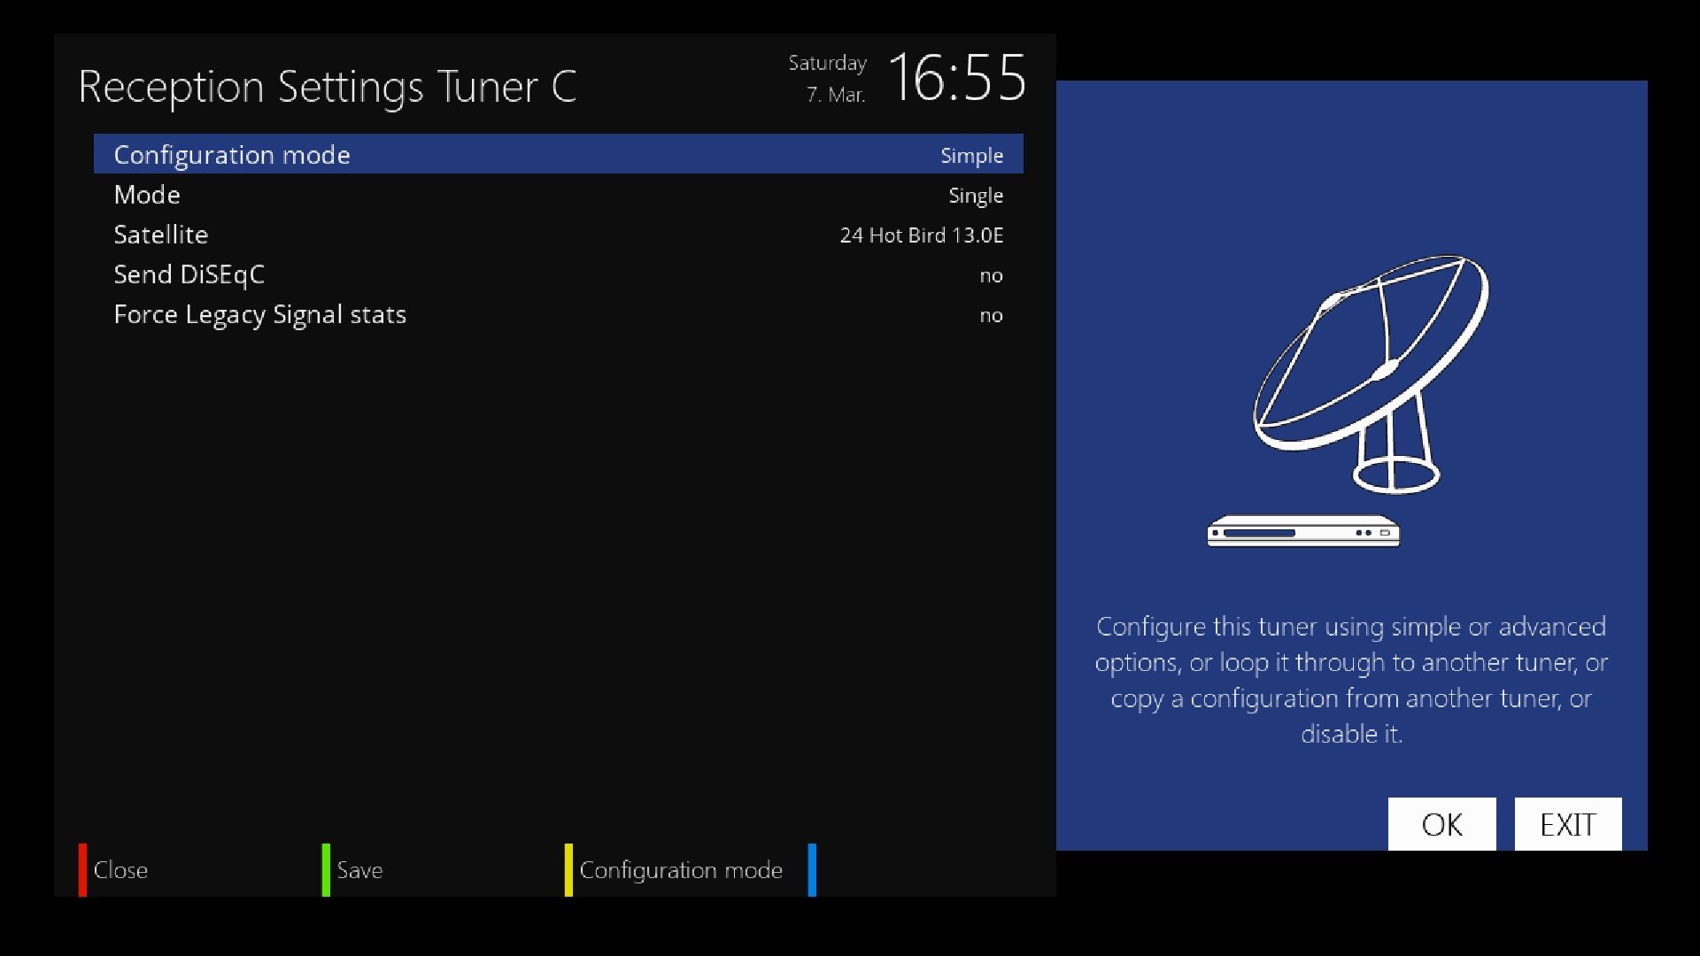Toggle Force Legacy Signal stats 'no'
The width and height of the screenshot is (1700, 956).
(991, 315)
